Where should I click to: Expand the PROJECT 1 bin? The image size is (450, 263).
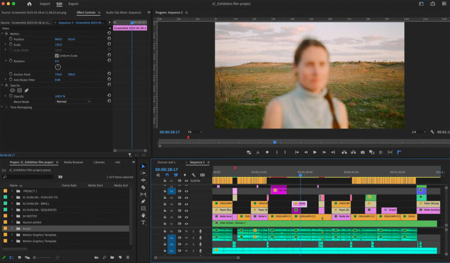pos(12,191)
